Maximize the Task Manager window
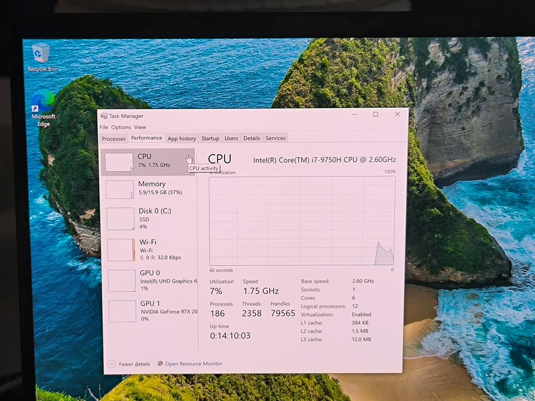535x401 pixels. tap(376, 114)
